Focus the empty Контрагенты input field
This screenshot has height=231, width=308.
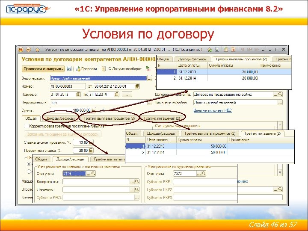(96, 181)
